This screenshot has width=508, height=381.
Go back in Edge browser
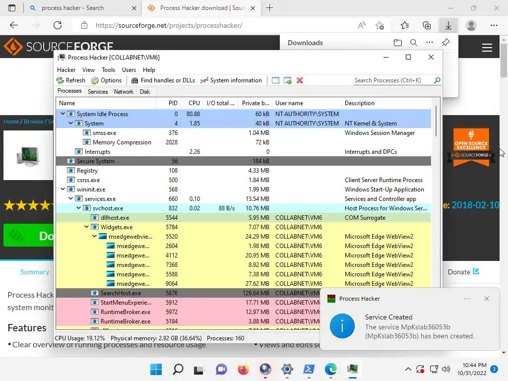14,25
